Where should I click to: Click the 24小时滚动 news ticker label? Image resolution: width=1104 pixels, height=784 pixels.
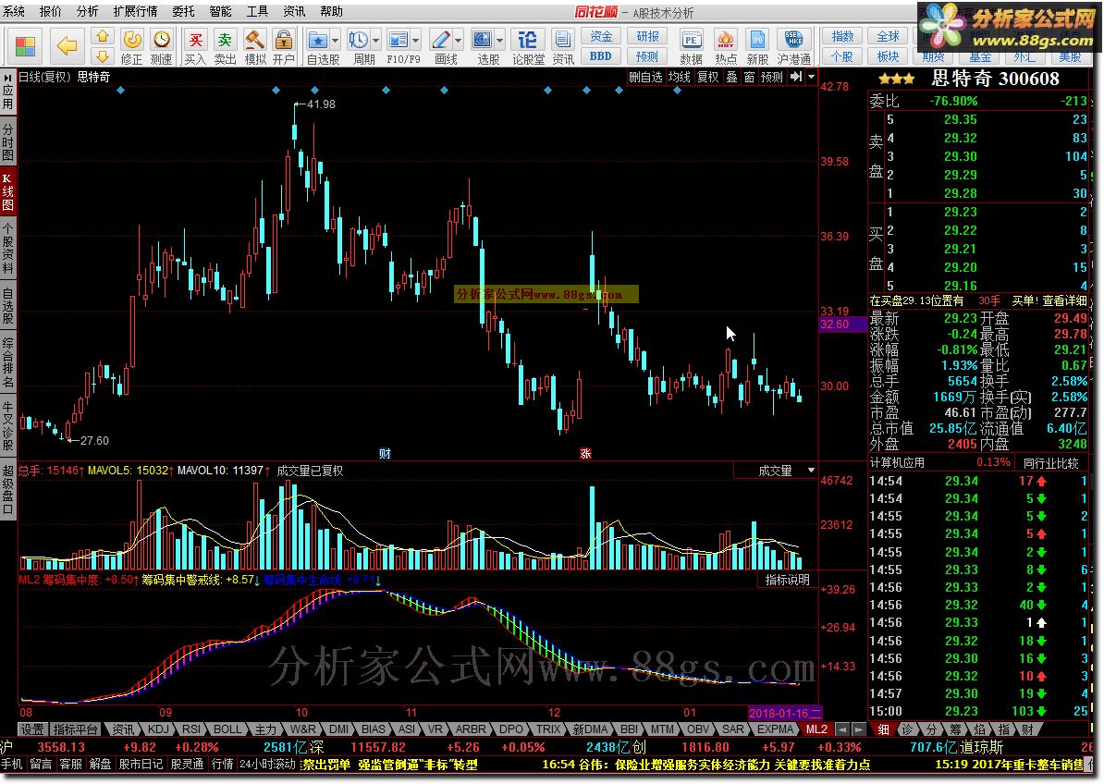click(x=267, y=765)
